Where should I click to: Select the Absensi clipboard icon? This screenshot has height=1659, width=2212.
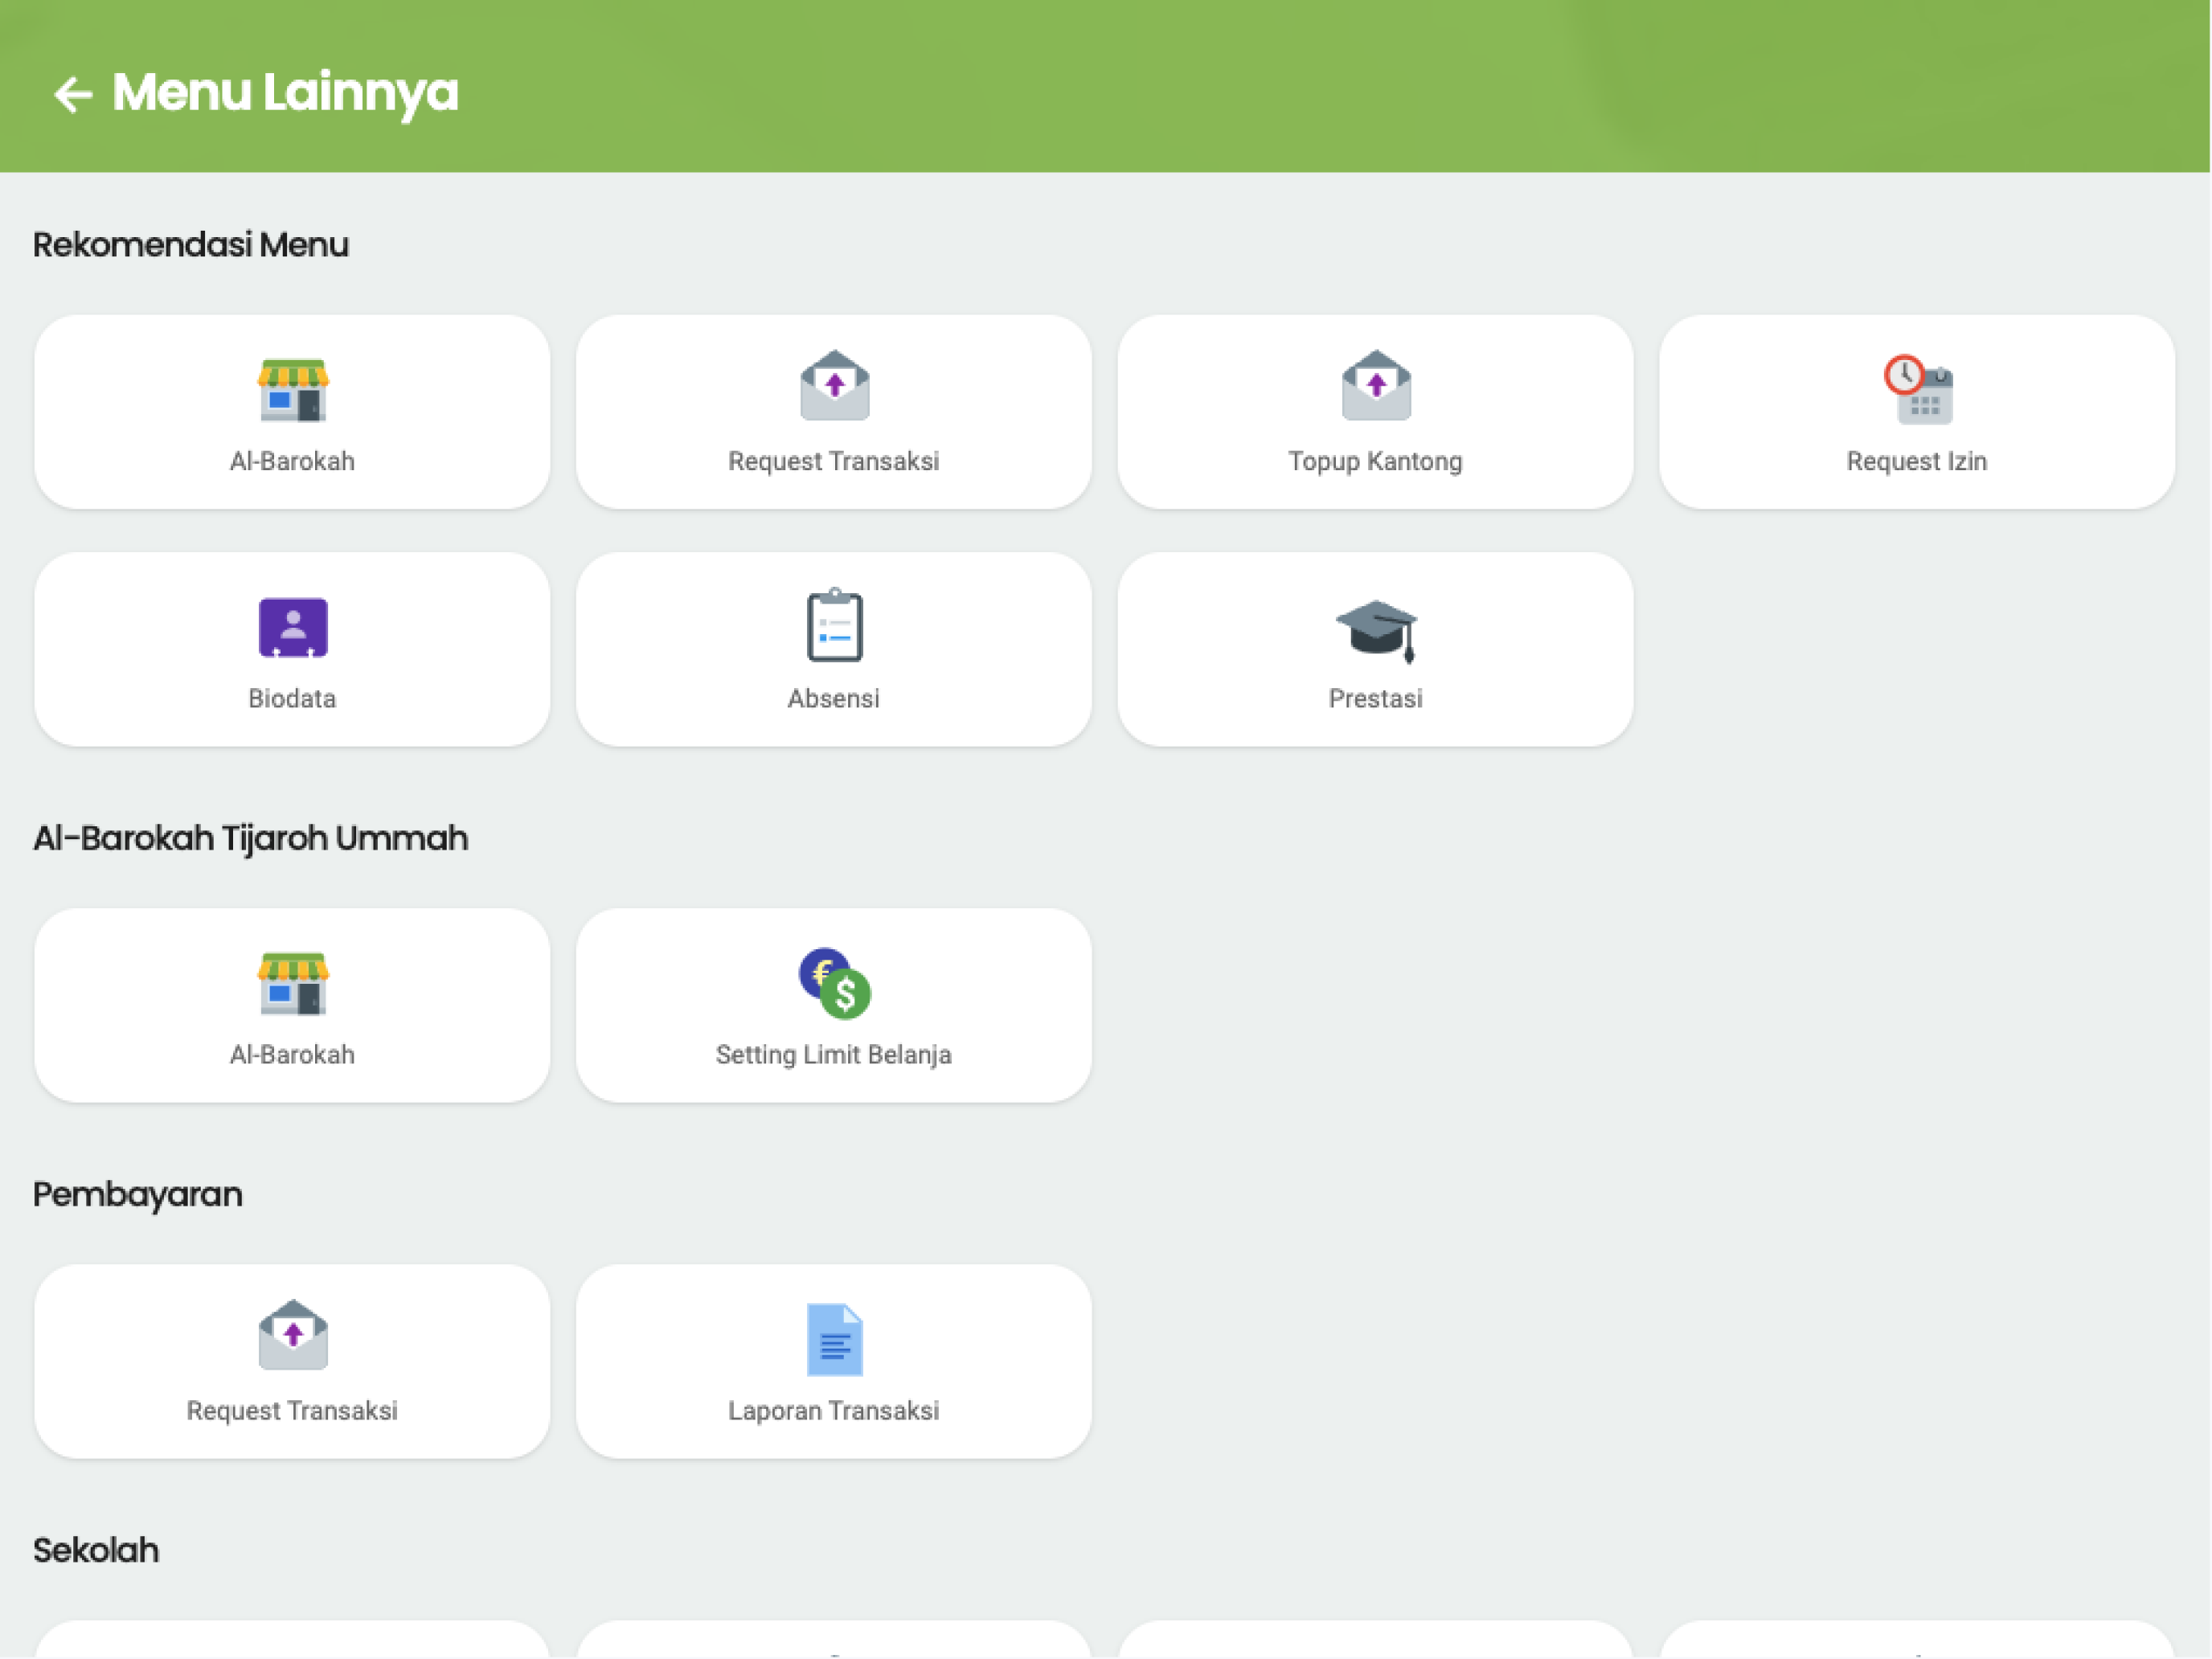click(x=835, y=625)
